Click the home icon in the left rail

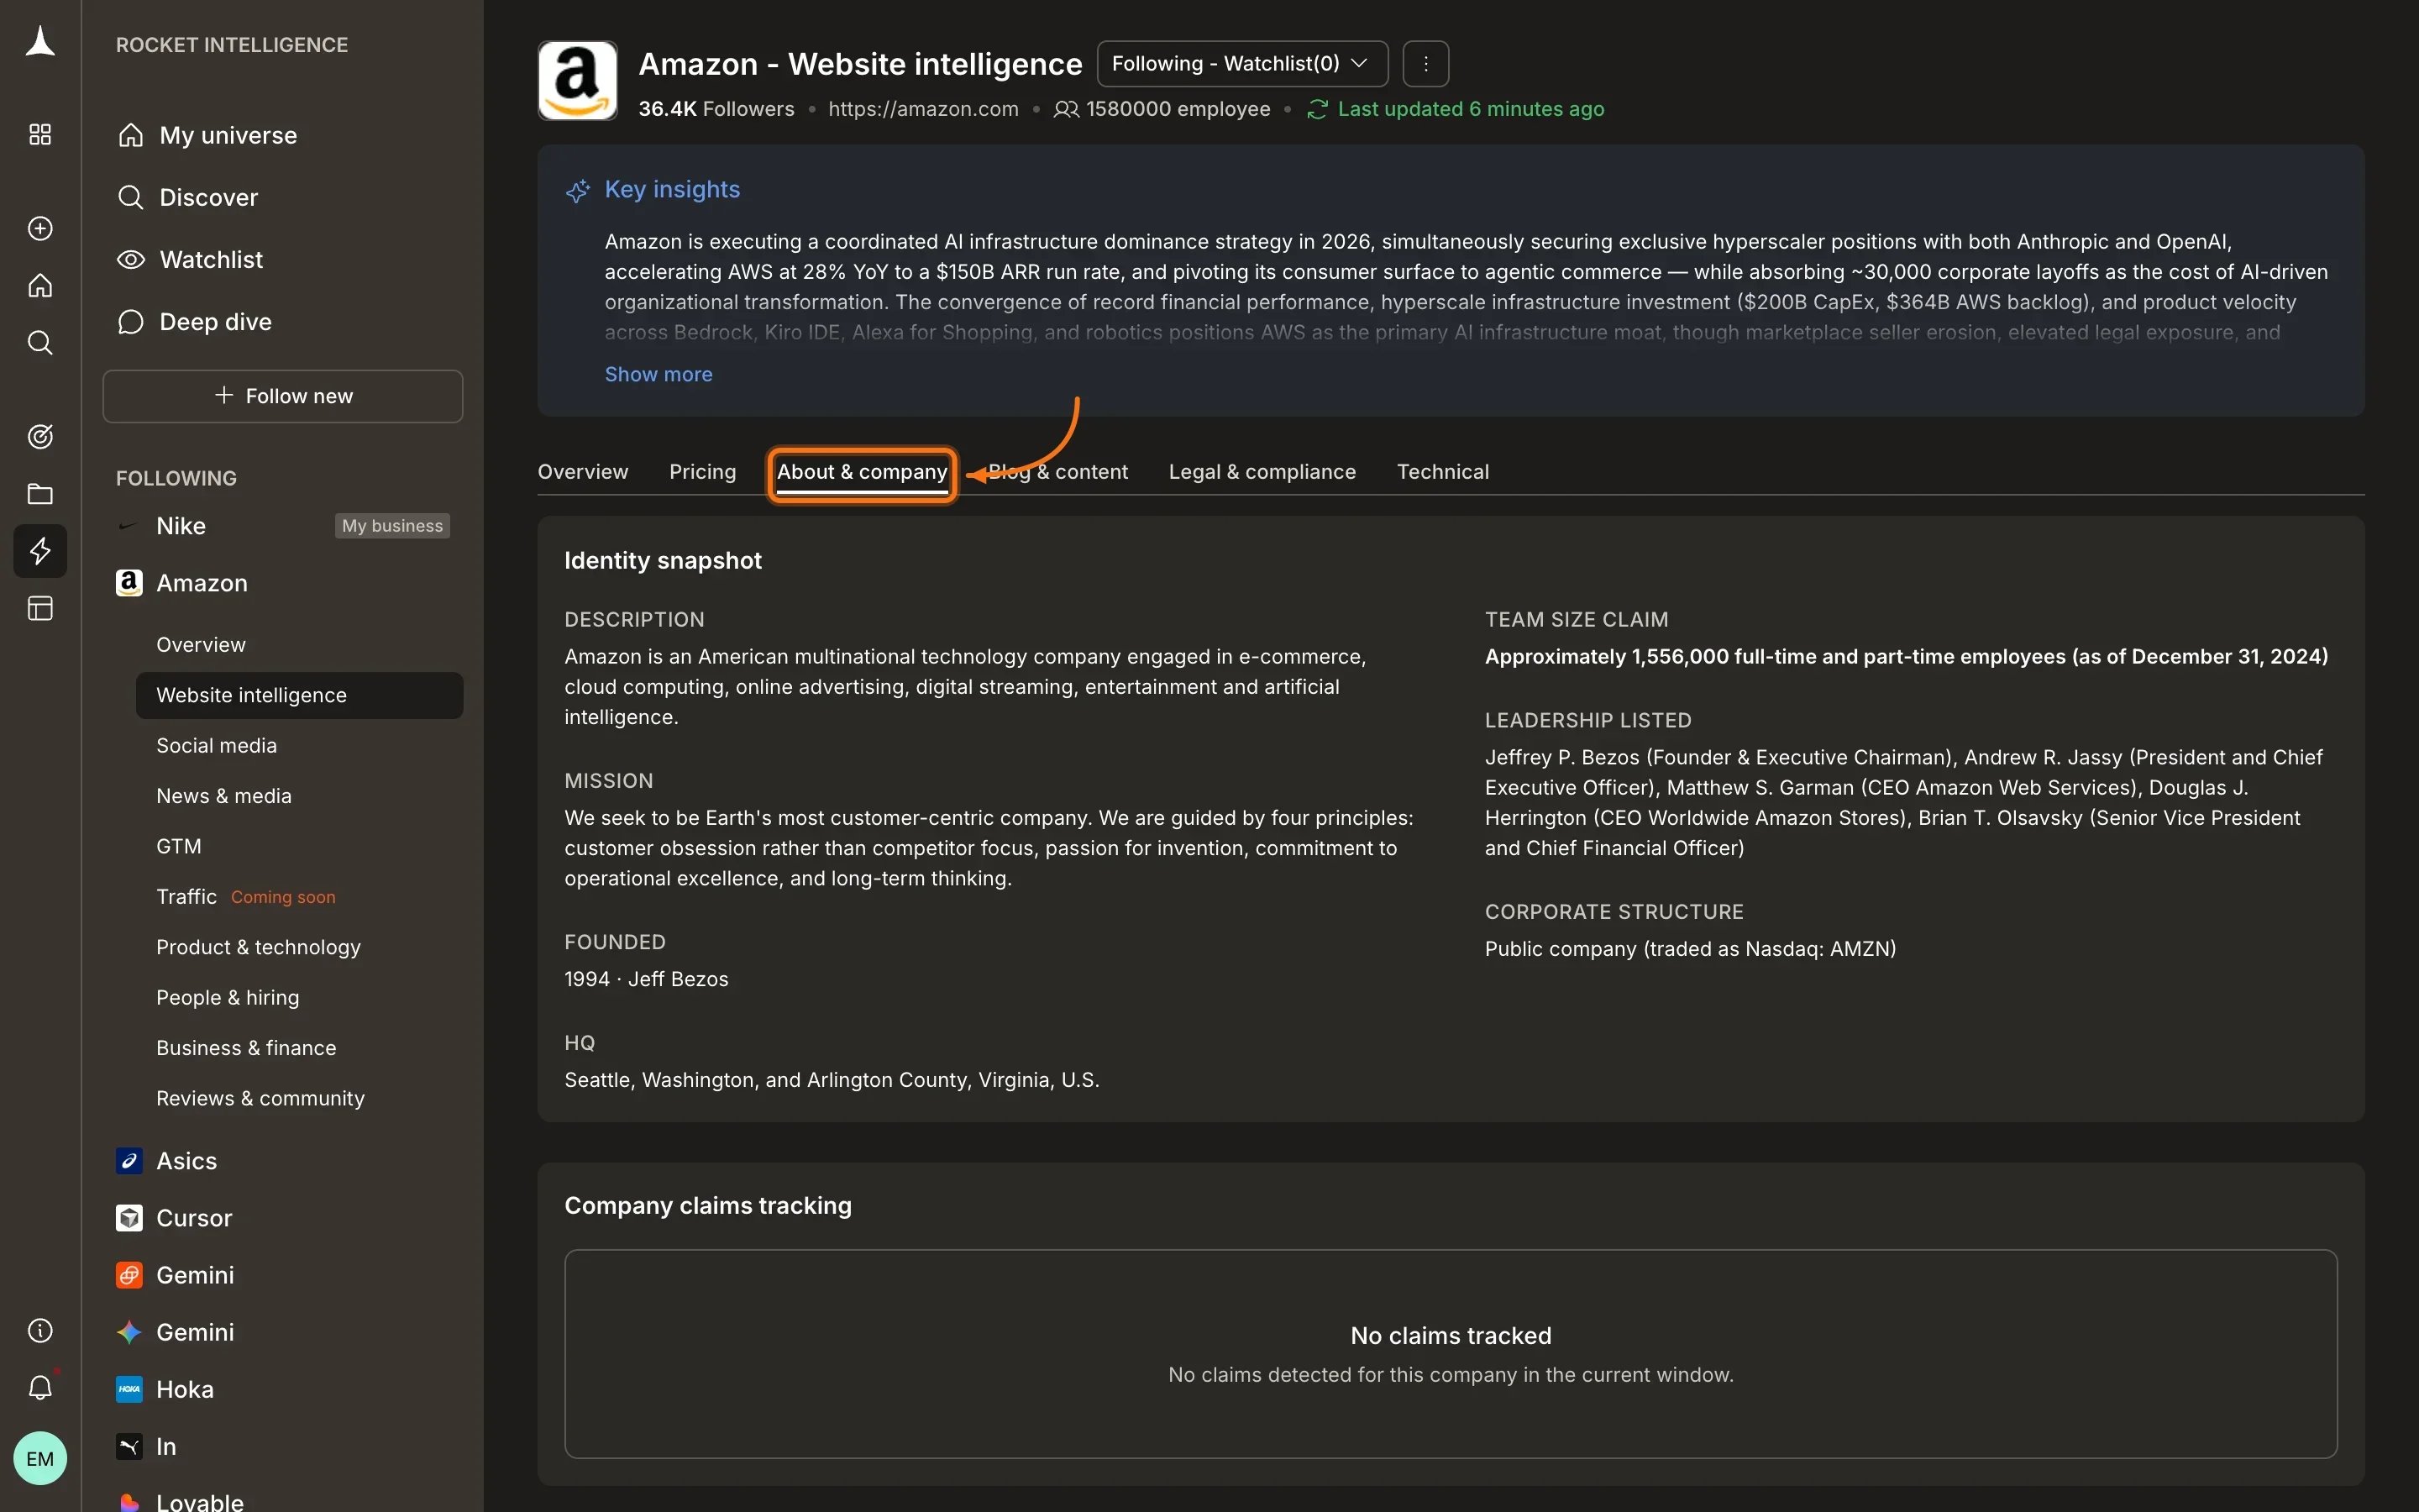[x=40, y=286]
